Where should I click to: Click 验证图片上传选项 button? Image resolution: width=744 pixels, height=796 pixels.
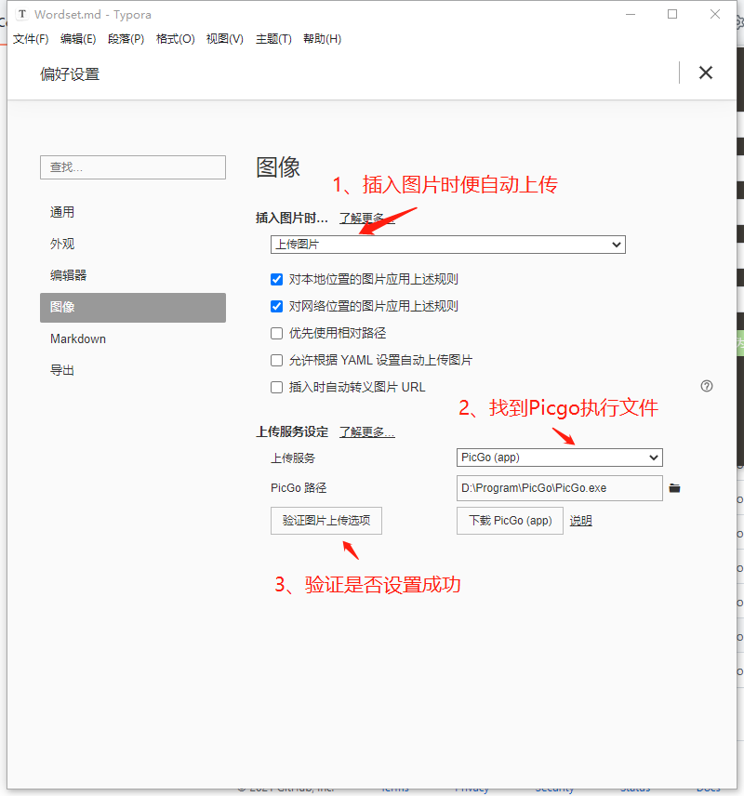point(326,521)
